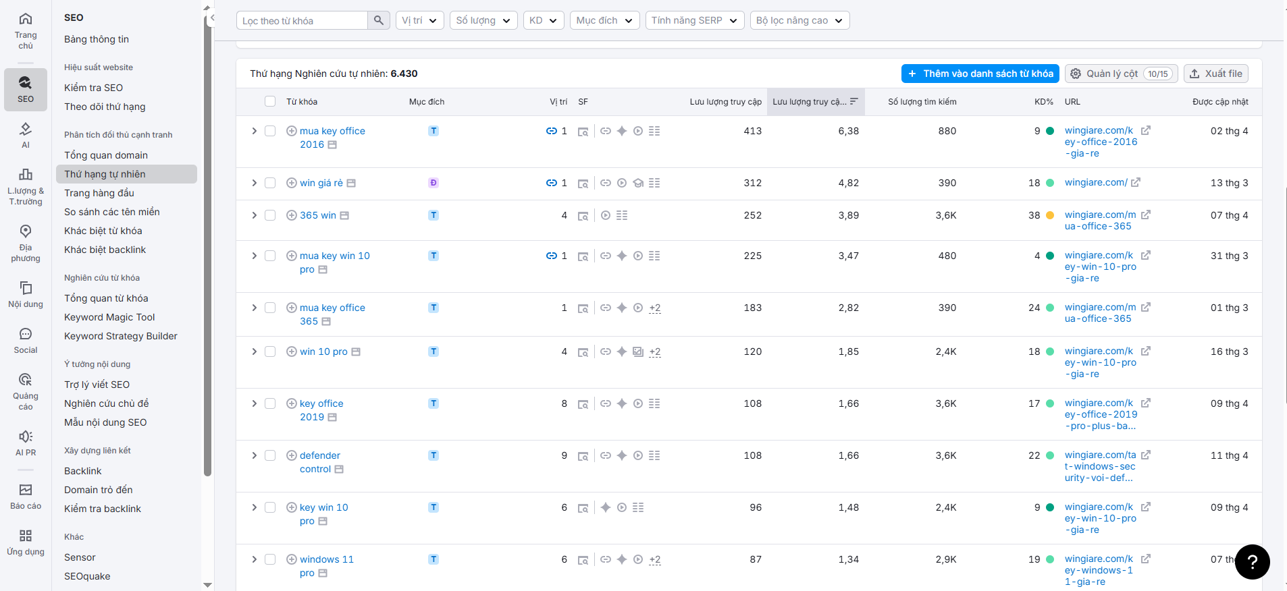Go to Keyword Magic Tool menu item
Viewport: 1287px width, 591px height.
pos(109,317)
